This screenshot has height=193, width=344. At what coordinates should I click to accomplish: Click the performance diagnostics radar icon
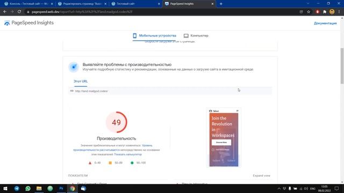pyautogui.click(x=74, y=67)
